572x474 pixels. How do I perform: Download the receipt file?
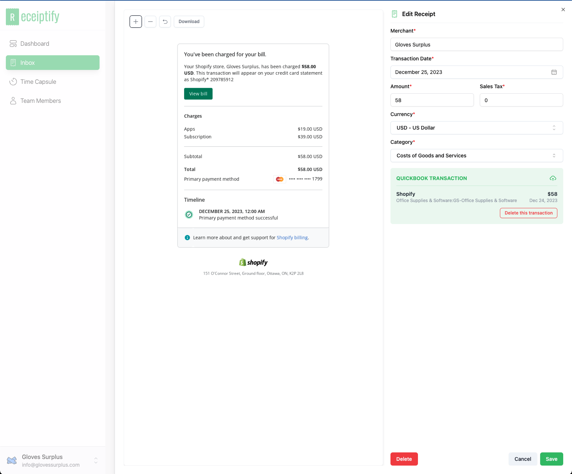point(189,22)
